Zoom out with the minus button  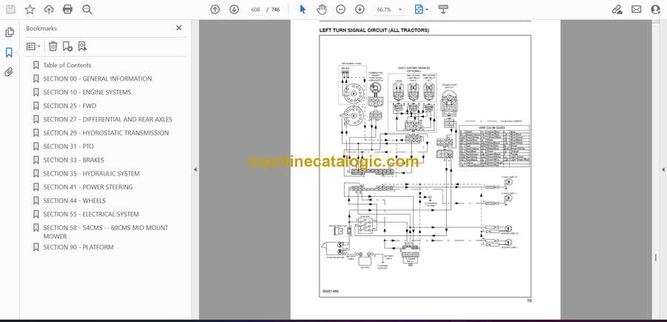341,10
